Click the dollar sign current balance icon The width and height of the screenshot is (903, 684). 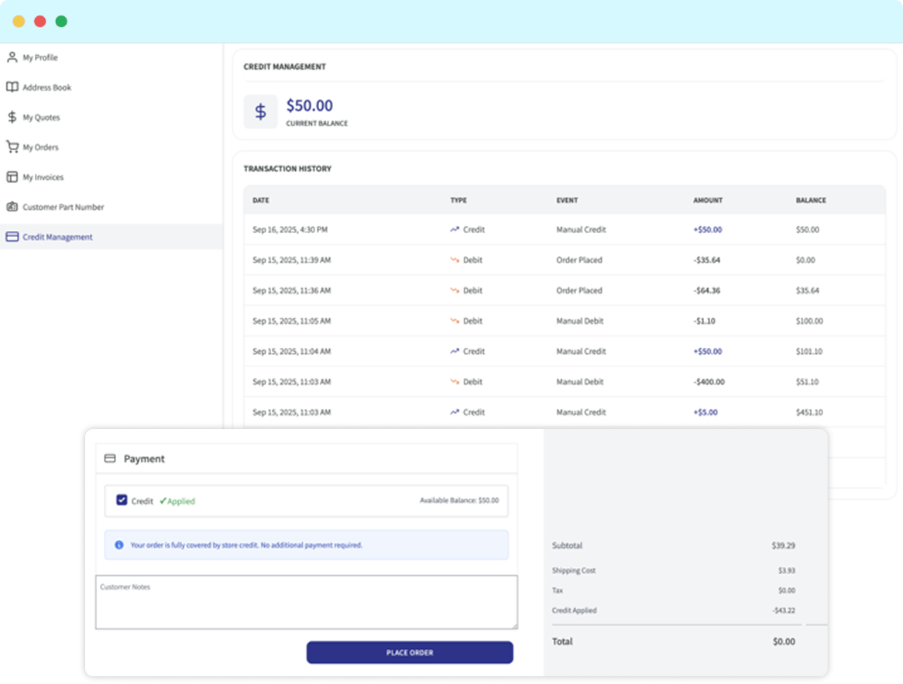[260, 112]
